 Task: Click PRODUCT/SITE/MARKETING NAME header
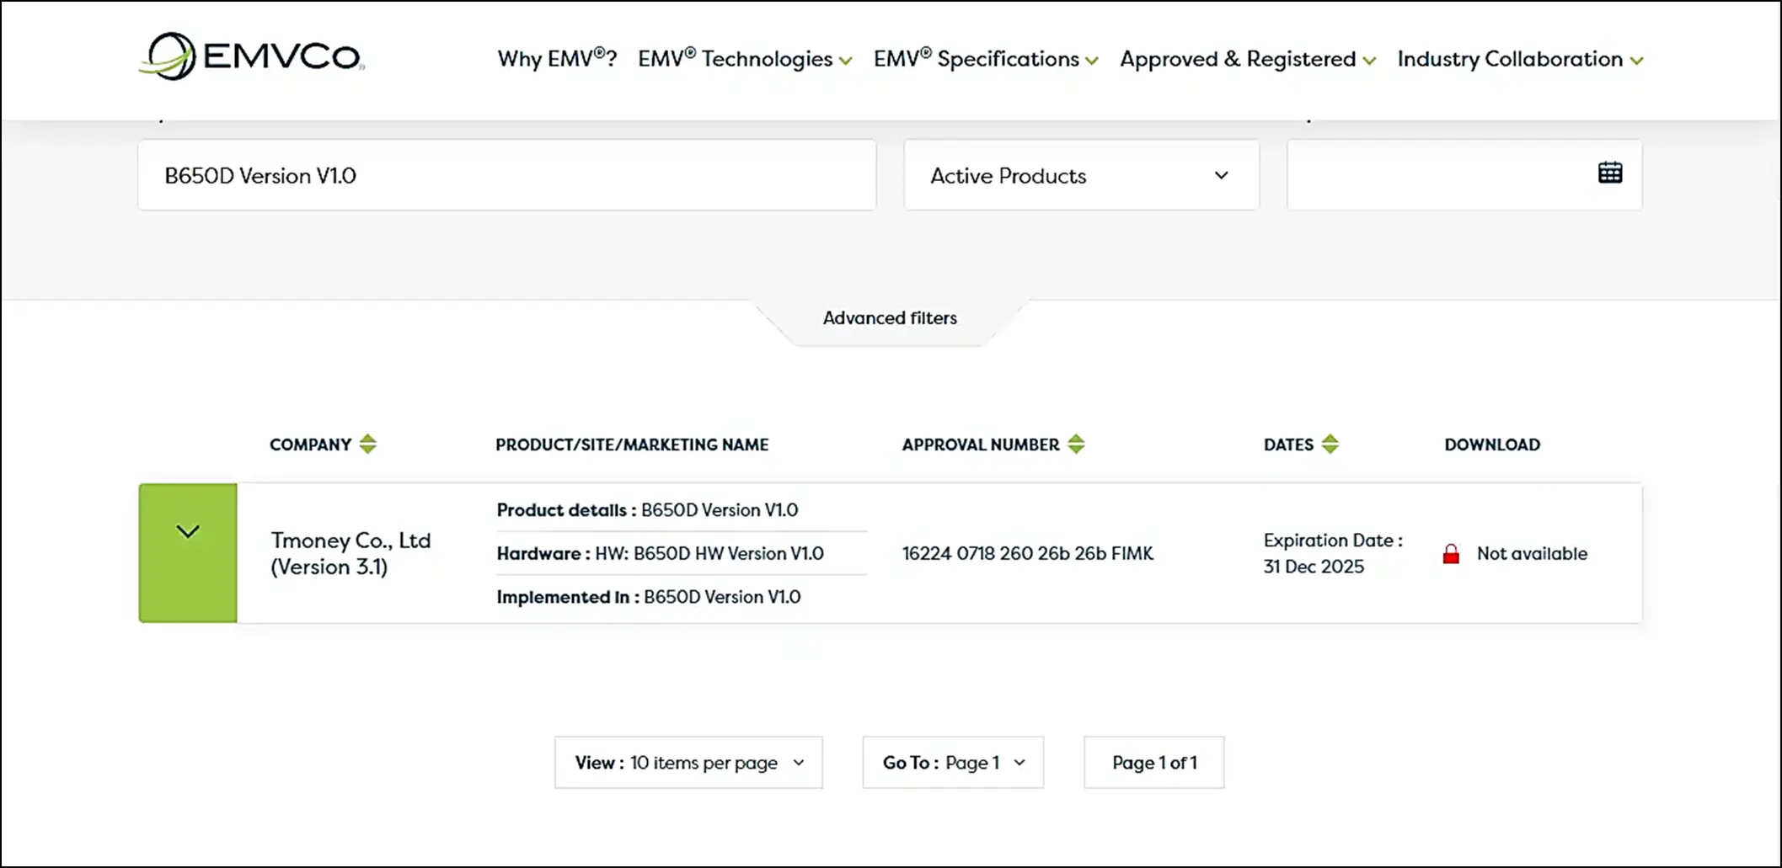632,445
